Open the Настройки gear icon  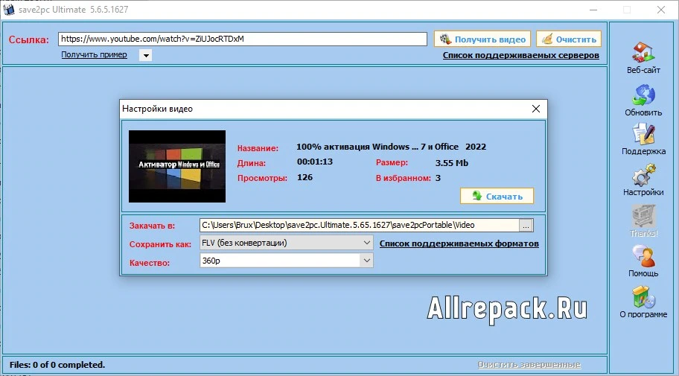[x=643, y=175]
